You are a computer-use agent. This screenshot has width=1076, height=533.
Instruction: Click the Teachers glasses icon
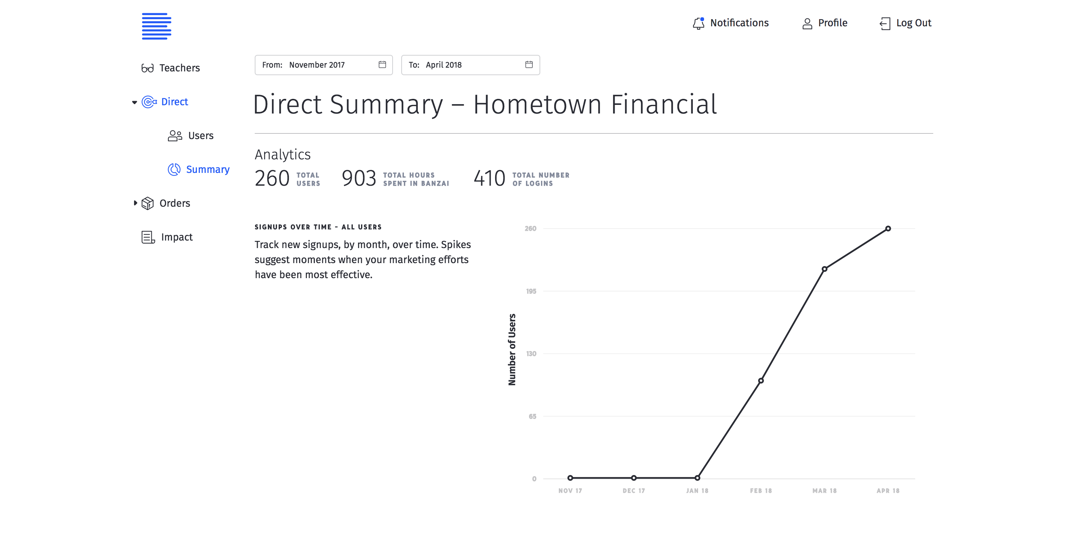click(147, 68)
